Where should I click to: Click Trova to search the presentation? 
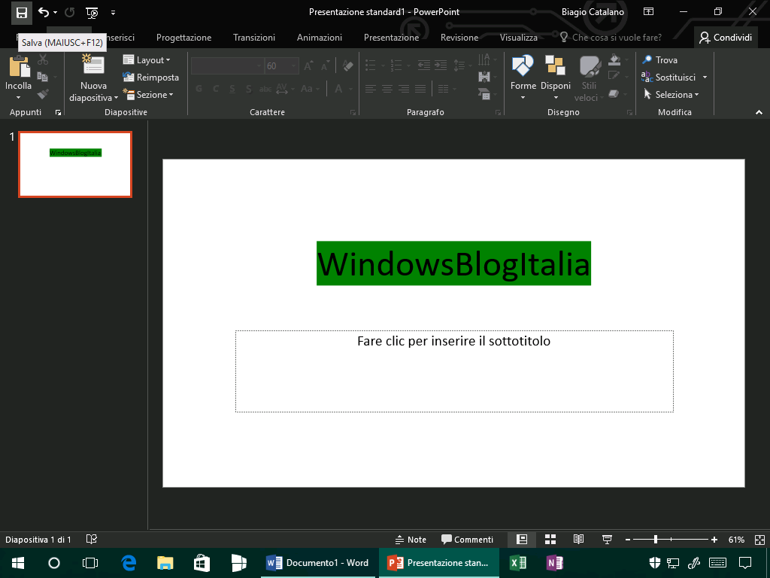pos(659,60)
